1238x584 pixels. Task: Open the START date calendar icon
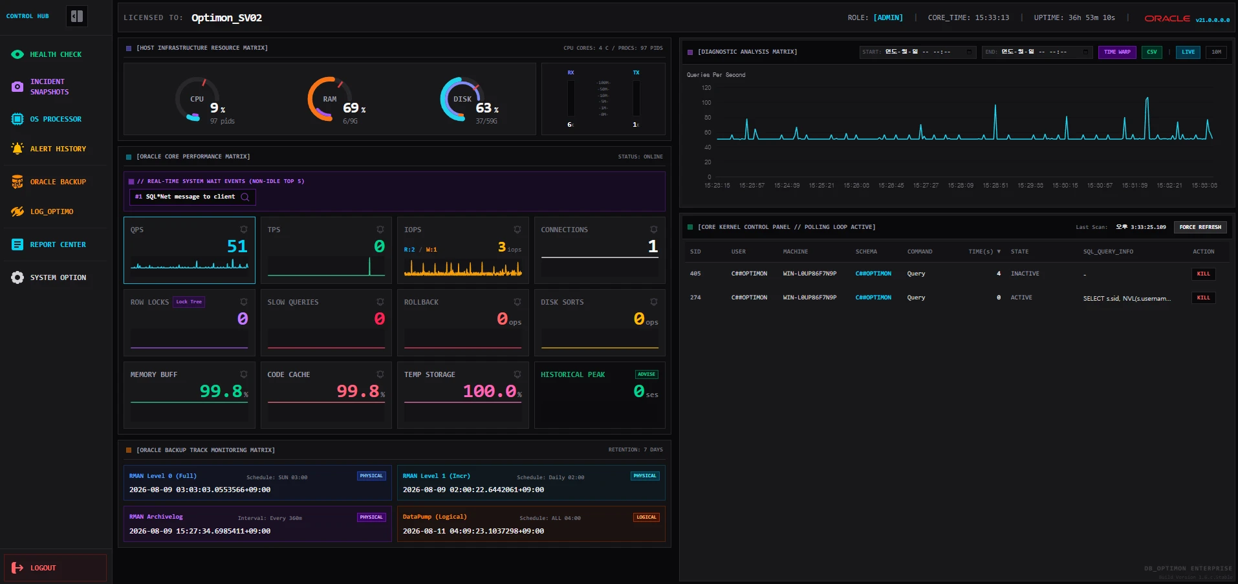(x=969, y=52)
